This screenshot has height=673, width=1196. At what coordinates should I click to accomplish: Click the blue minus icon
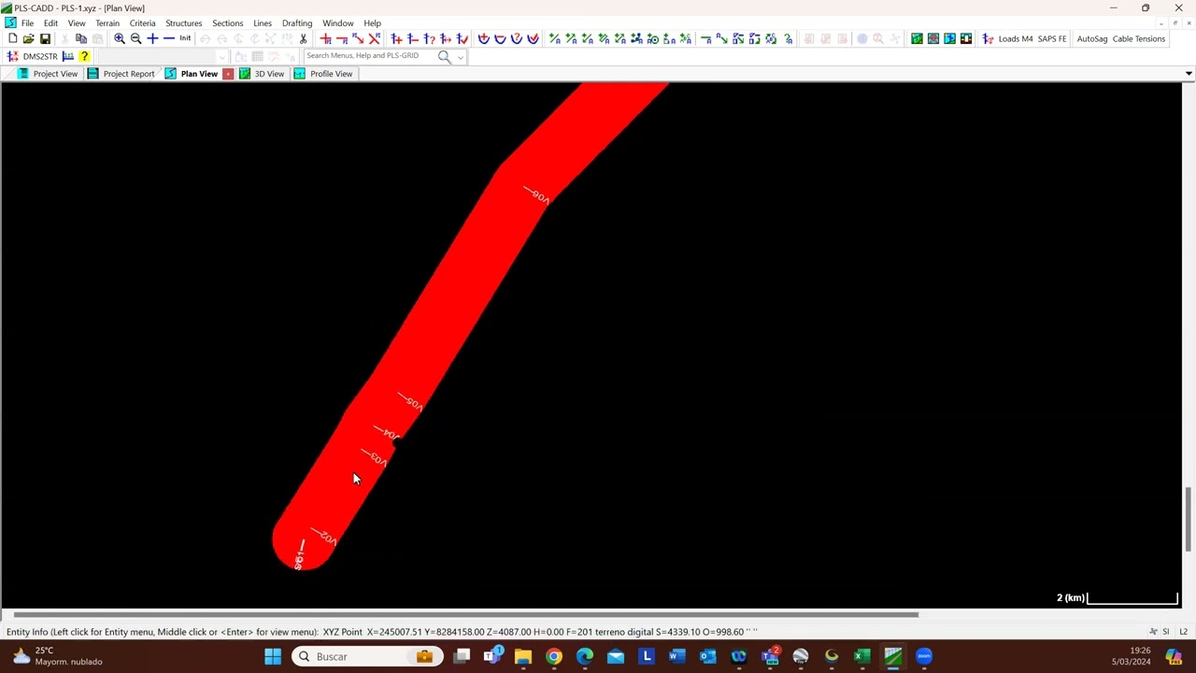[x=169, y=38]
